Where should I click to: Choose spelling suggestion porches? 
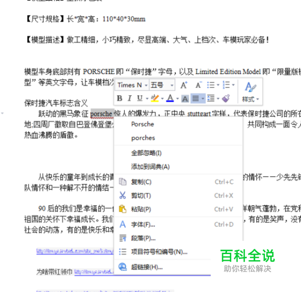pos(143,138)
